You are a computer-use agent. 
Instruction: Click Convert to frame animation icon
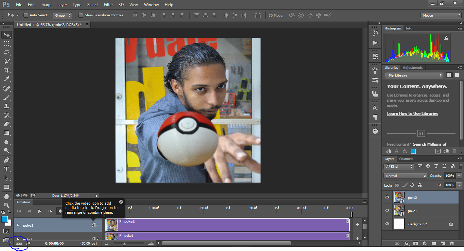pos(19,243)
